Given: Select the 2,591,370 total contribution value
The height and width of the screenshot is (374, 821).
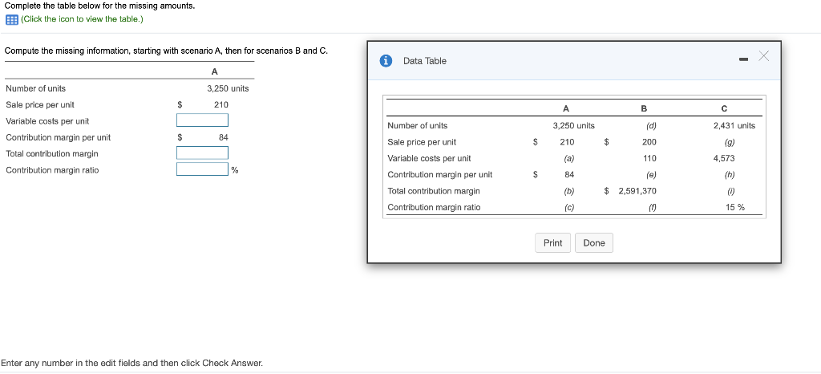Looking at the screenshot, I should [637, 191].
